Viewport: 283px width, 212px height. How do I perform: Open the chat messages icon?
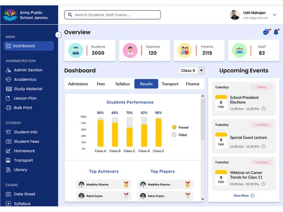(266, 32)
